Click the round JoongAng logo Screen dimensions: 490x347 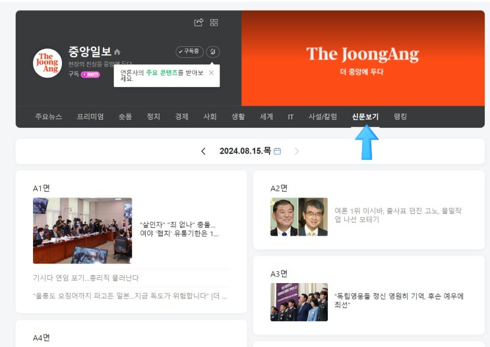tap(47, 63)
